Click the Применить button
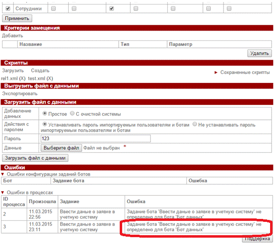 [17, 18]
